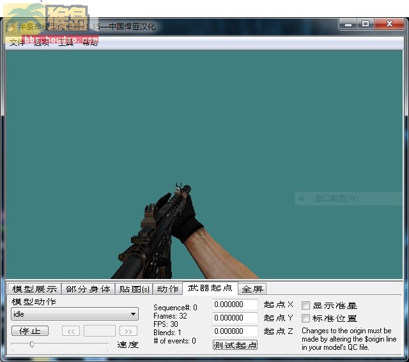Enable the 显示准星 checkbox

coord(305,305)
